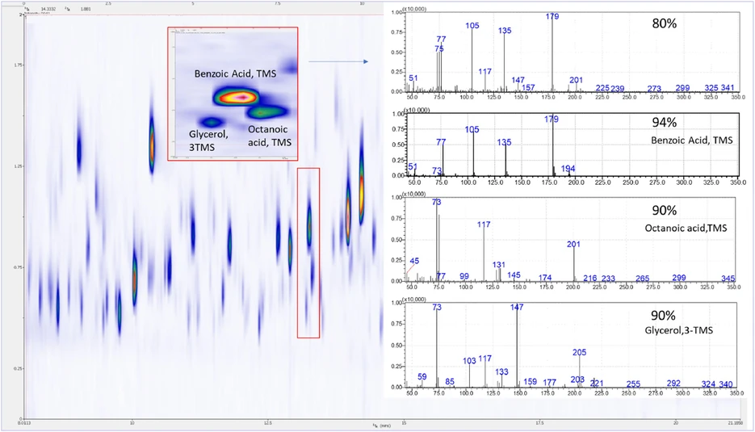Screen dimensions: 755x432
Task: Click peak label 145 in the Octanoic acid spectrum
Action: coord(514,275)
